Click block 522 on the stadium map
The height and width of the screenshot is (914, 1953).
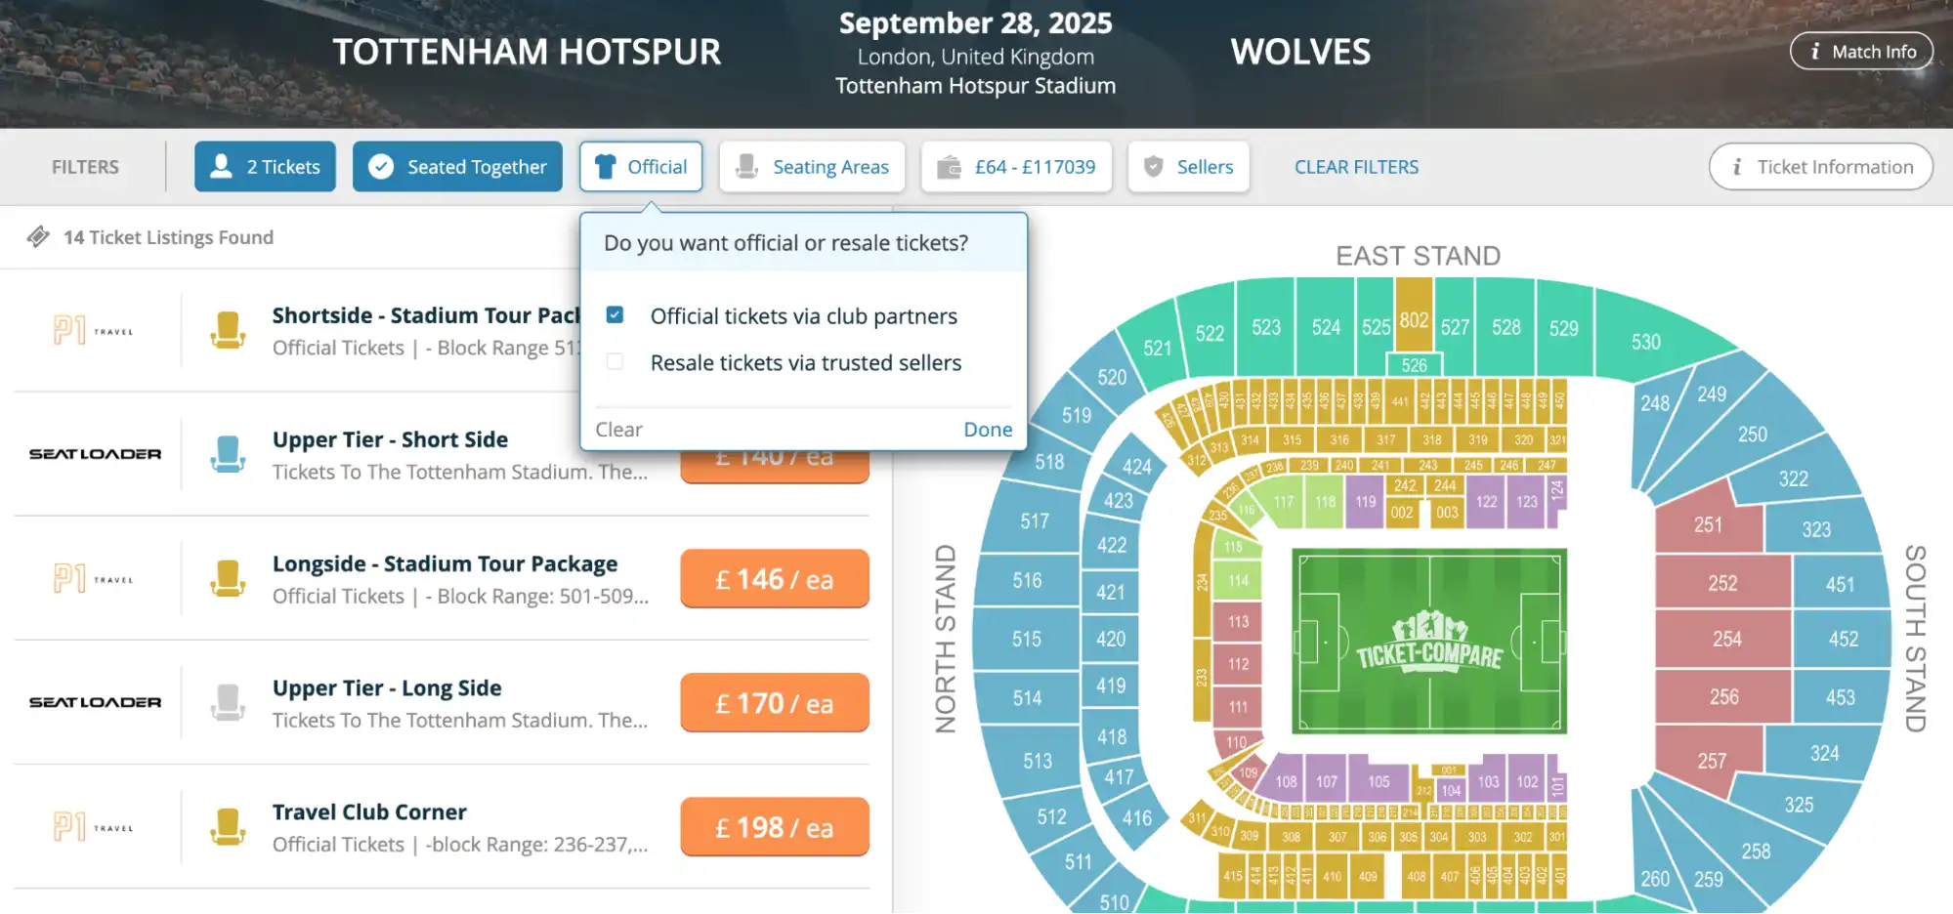point(1210,333)
